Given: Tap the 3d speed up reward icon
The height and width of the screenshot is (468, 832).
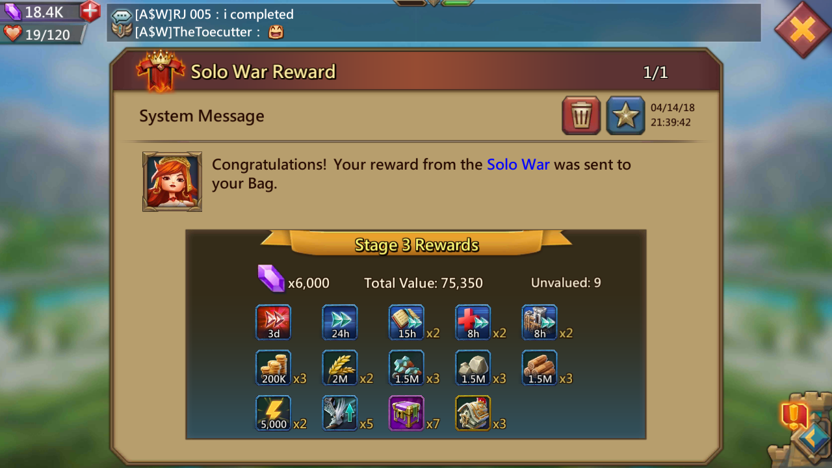Looking at the screenshot, I should 274,322.
